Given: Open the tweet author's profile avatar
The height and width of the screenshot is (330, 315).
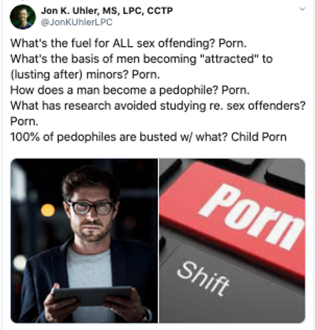Looking at the screenshot, I should tap(22, 17).
